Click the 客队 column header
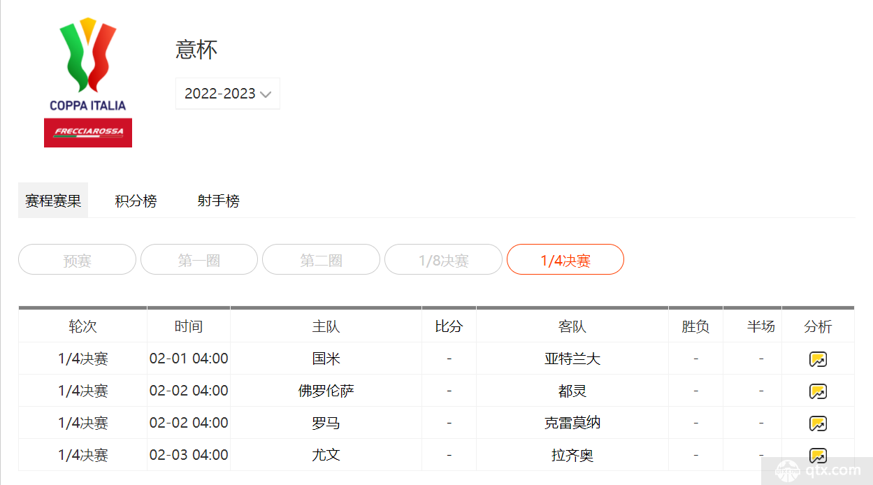Screen dimensions: 873x485 click(x=572, y=326)
